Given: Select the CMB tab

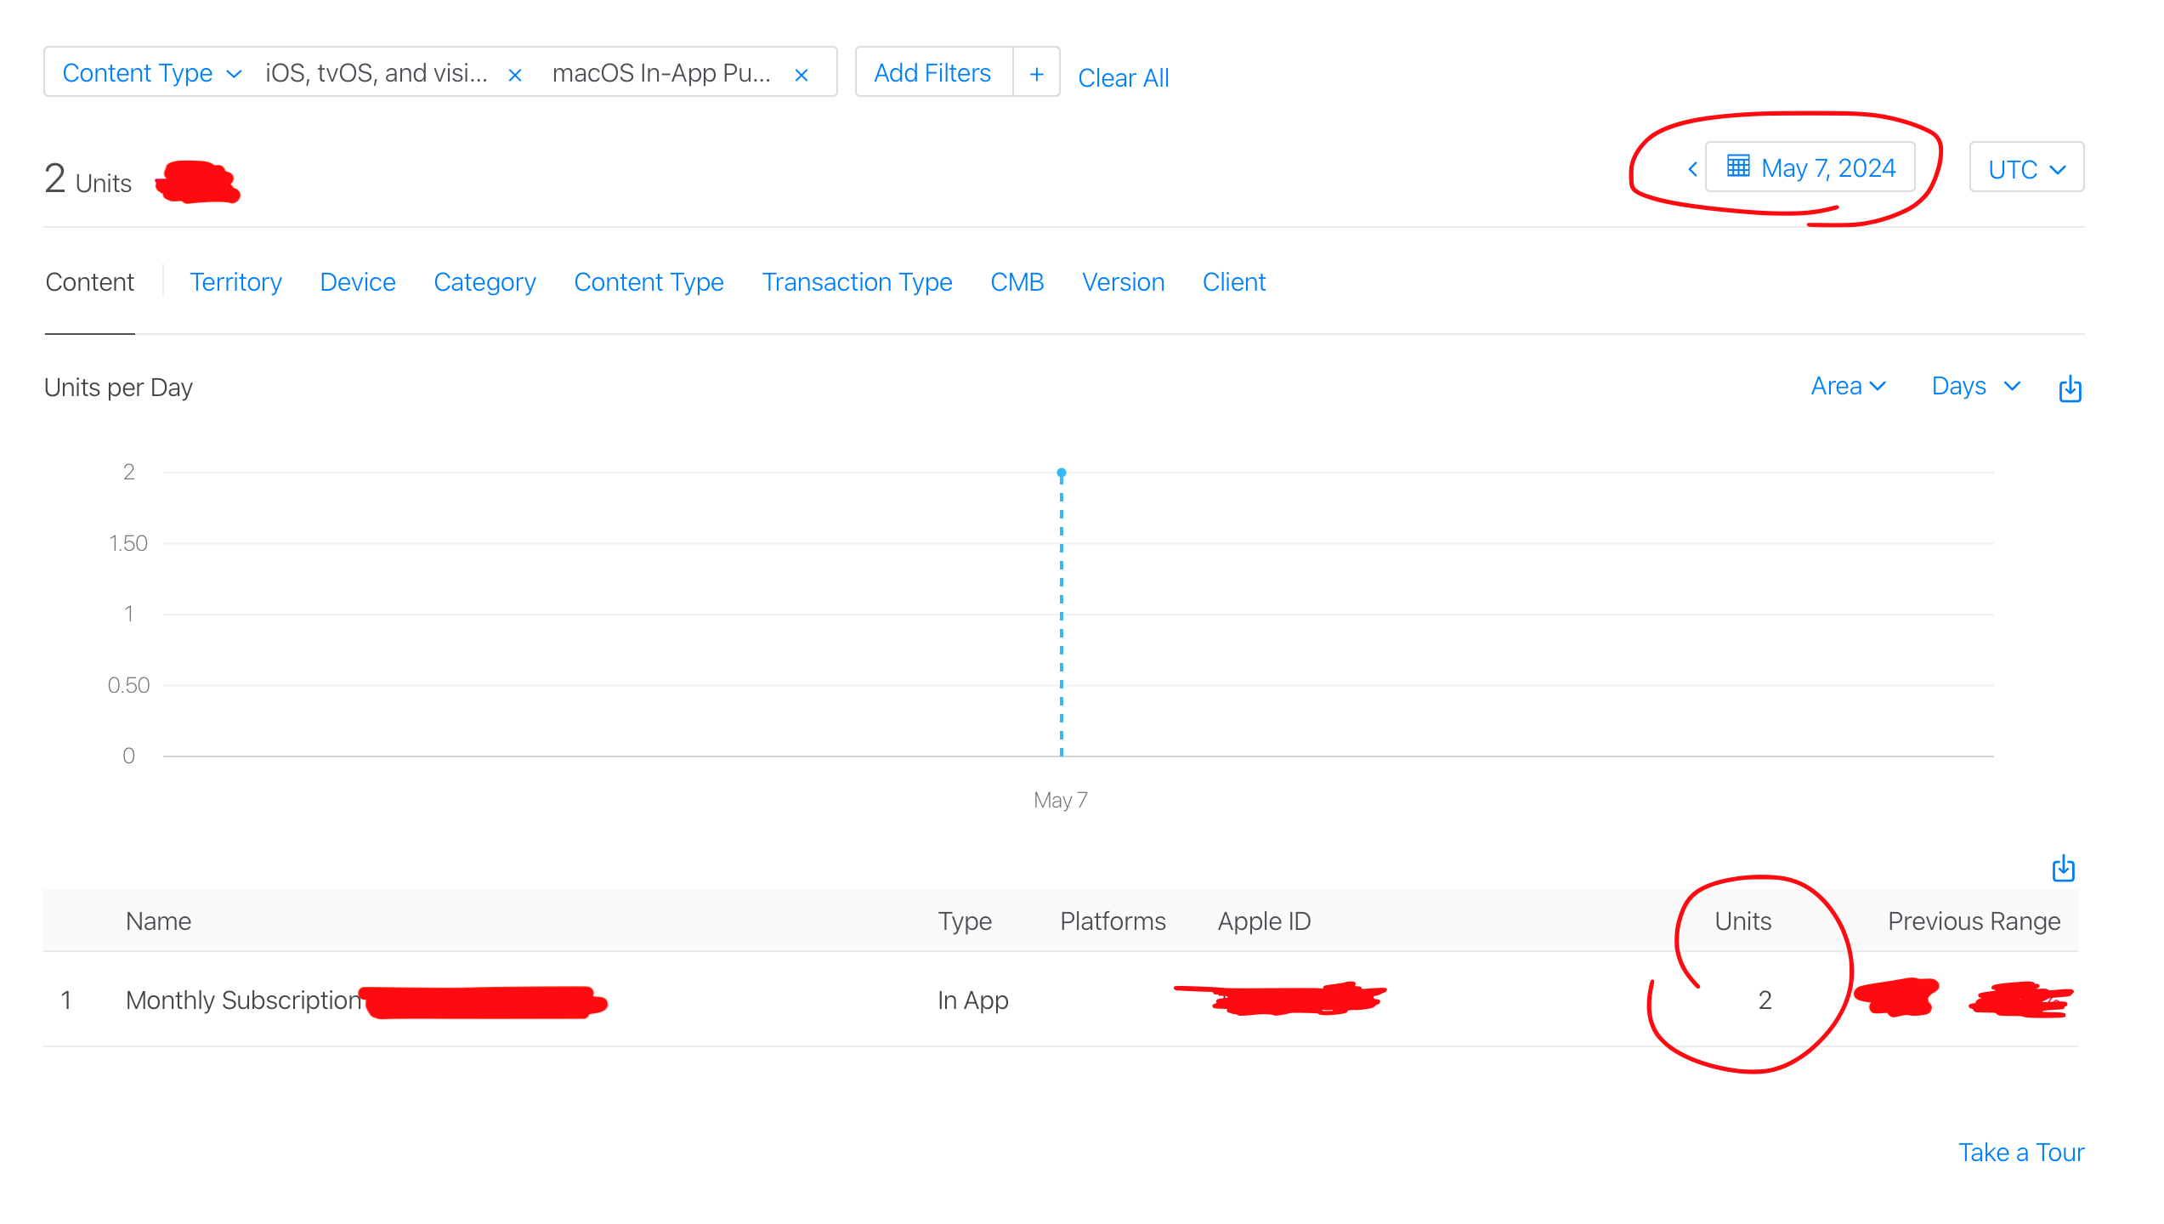Looking at the screenshot, I should pos(1017,282).
